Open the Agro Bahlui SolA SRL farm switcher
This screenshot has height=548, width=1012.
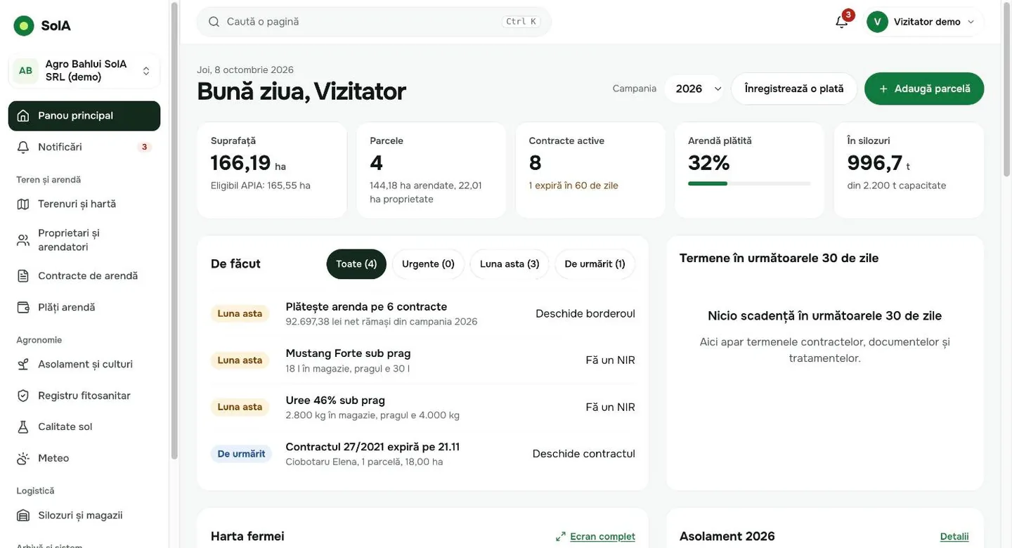point(84,71)
